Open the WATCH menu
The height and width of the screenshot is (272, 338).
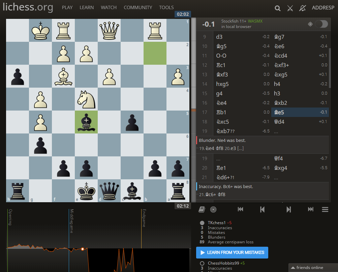pyautogui.click(x=109, y=7)
